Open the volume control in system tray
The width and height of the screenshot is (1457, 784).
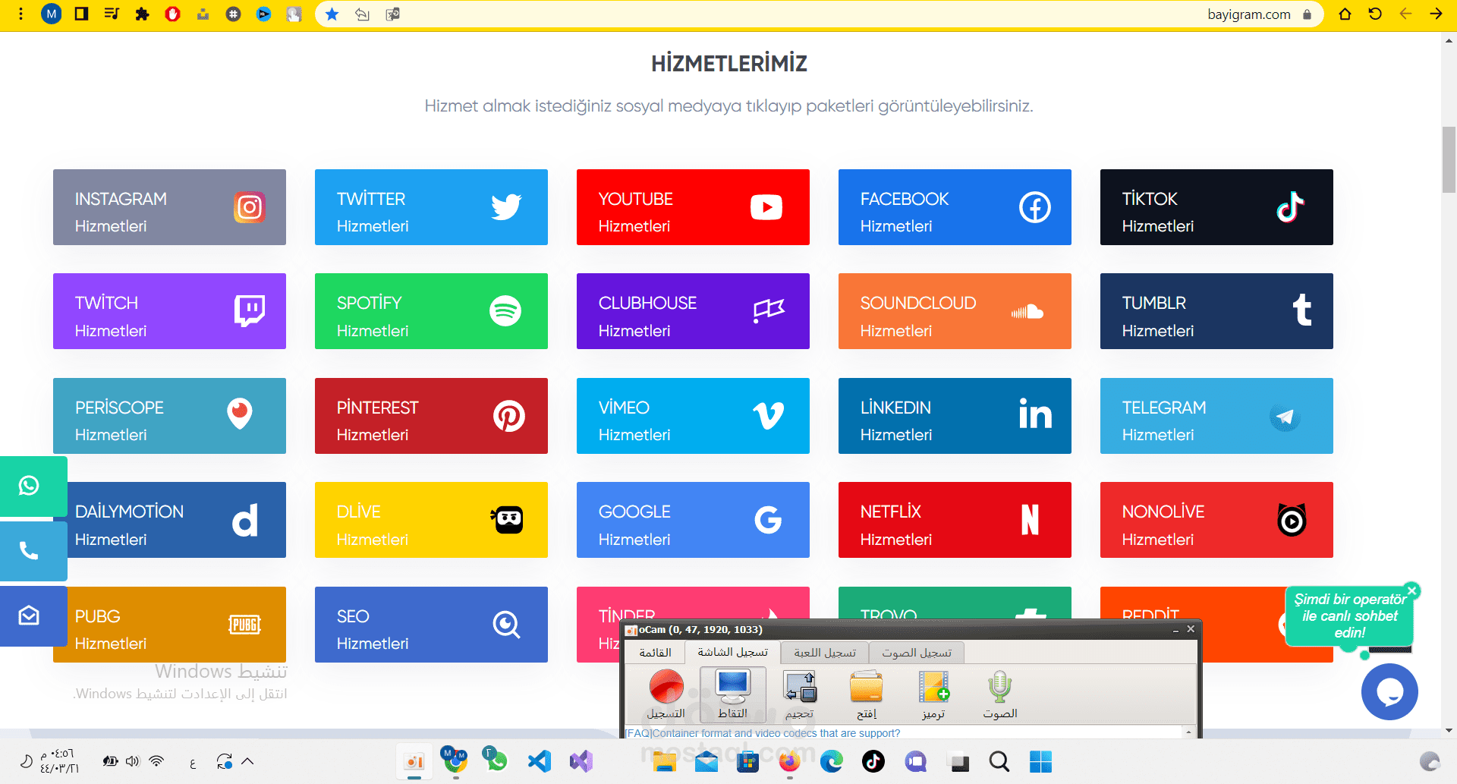133,761
